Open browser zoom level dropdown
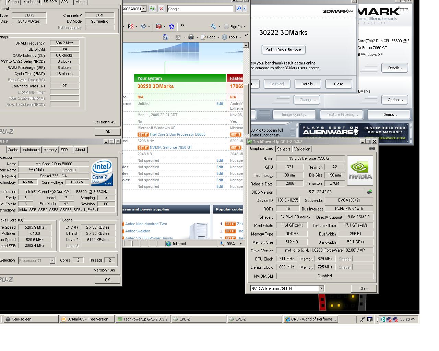The height and width of the screenshot is (351, 439). [240, 244]
